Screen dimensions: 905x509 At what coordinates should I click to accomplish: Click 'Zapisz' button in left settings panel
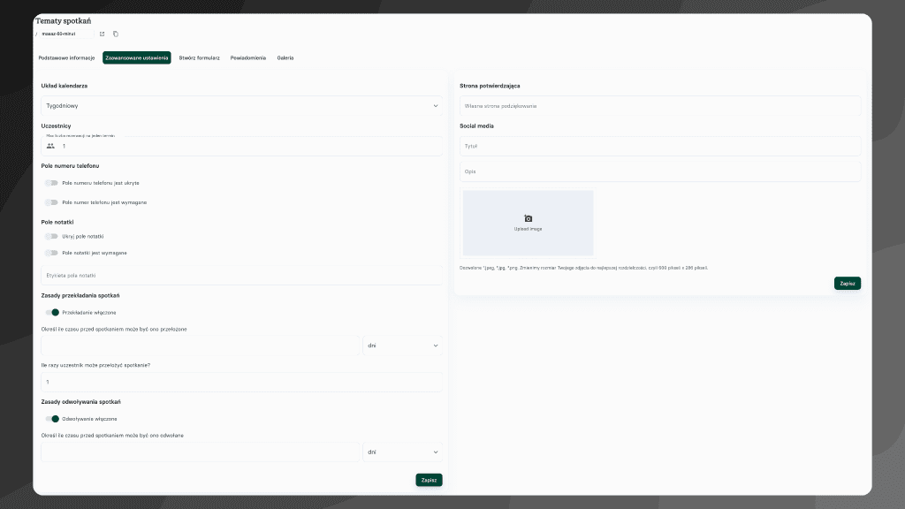[429, 480]
